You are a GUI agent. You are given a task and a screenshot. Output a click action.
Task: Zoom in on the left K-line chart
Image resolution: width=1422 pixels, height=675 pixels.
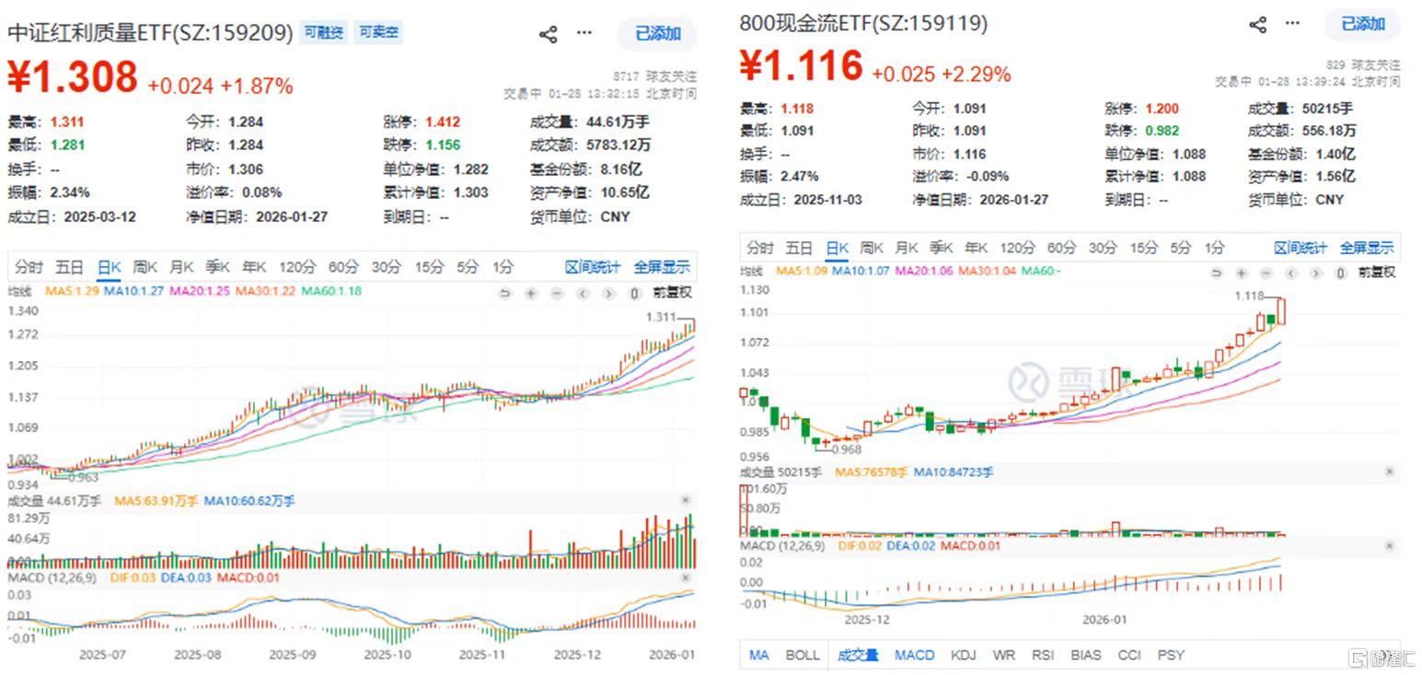click(531, 293)
